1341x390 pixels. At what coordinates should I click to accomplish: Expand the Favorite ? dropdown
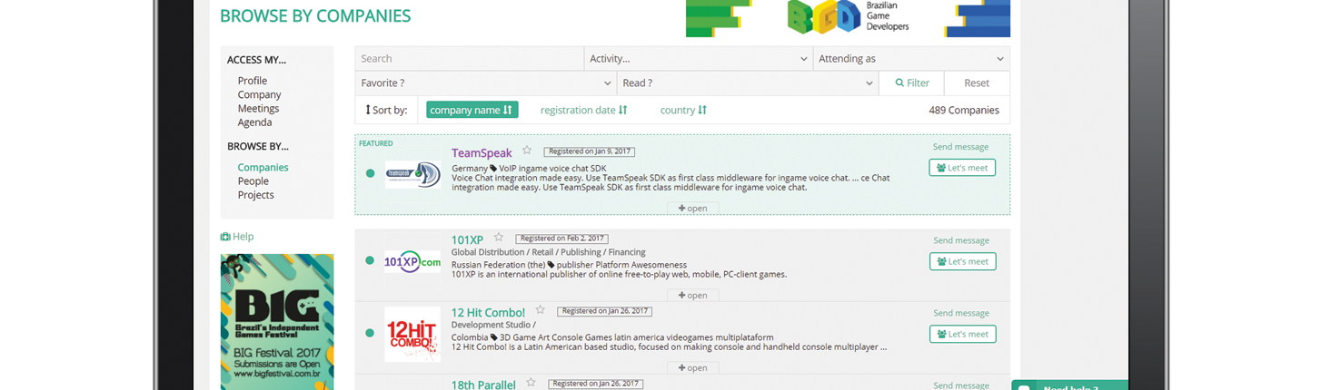[486, 83]
